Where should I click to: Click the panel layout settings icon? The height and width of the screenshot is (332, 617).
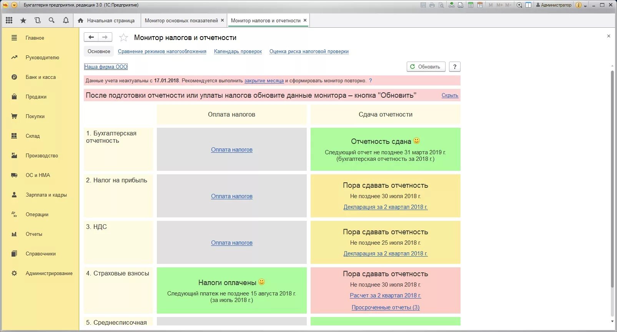click(529, 5)
